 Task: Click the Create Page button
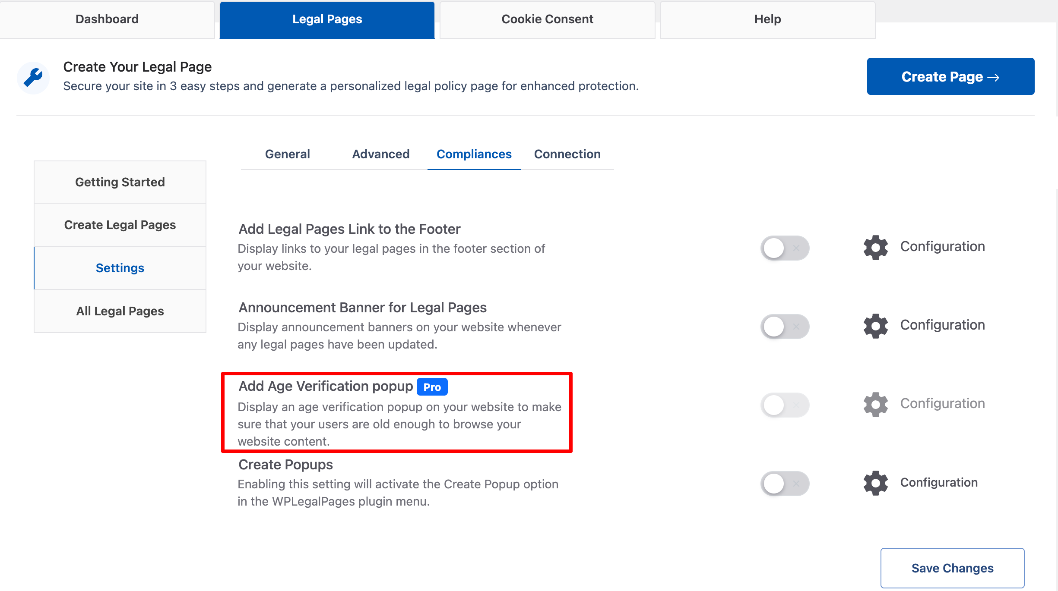pyautogui.click(x=950, y=76)
